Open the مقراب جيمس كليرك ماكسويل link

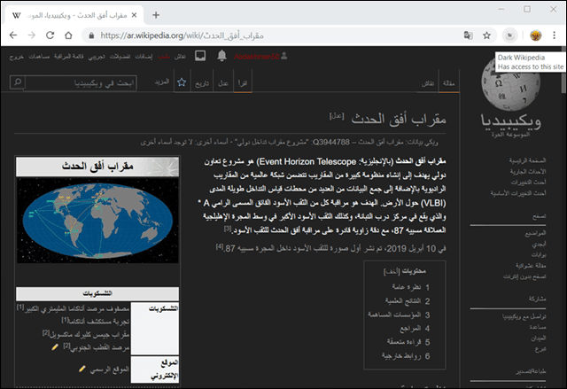89,334
